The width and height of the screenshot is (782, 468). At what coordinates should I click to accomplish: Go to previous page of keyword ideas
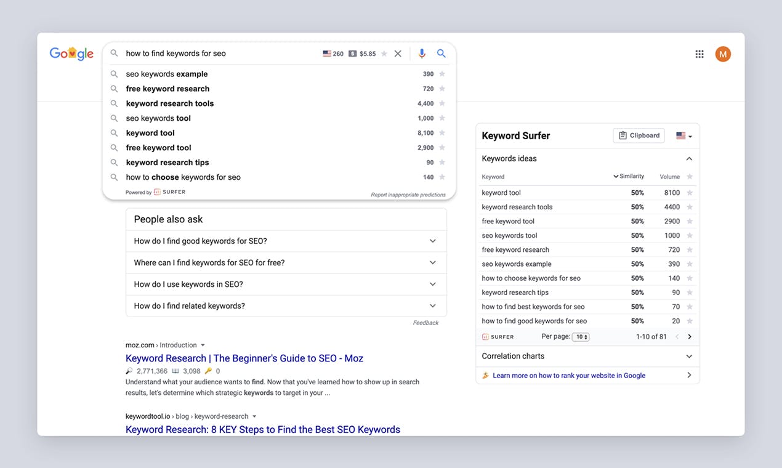tap(677, 337)
